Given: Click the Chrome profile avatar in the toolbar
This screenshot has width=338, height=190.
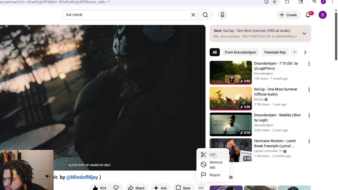Looking at the screenshot, I should coord(323,2).
